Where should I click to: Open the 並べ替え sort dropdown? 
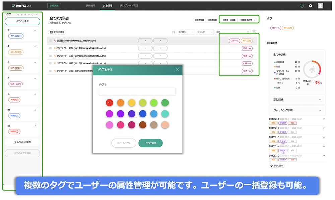[x=186, y=32]
